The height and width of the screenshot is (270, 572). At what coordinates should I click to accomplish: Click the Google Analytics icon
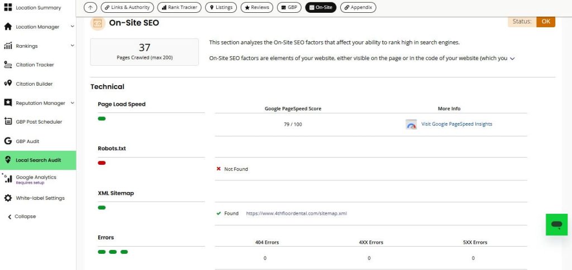[7, 178]
